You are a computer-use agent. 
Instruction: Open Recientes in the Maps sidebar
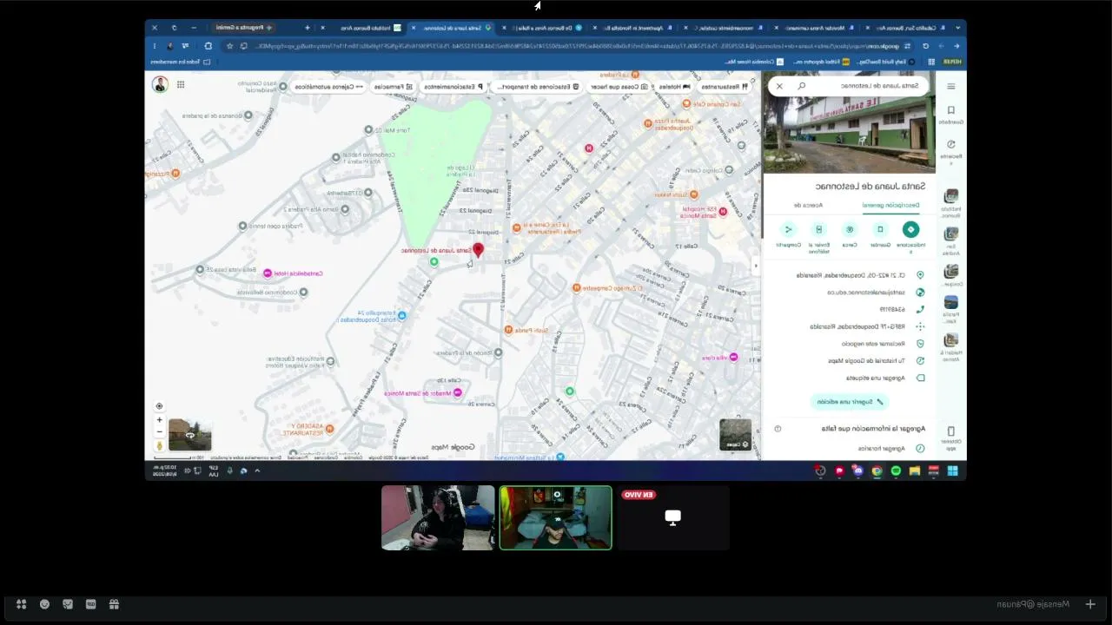click(951, 150)
